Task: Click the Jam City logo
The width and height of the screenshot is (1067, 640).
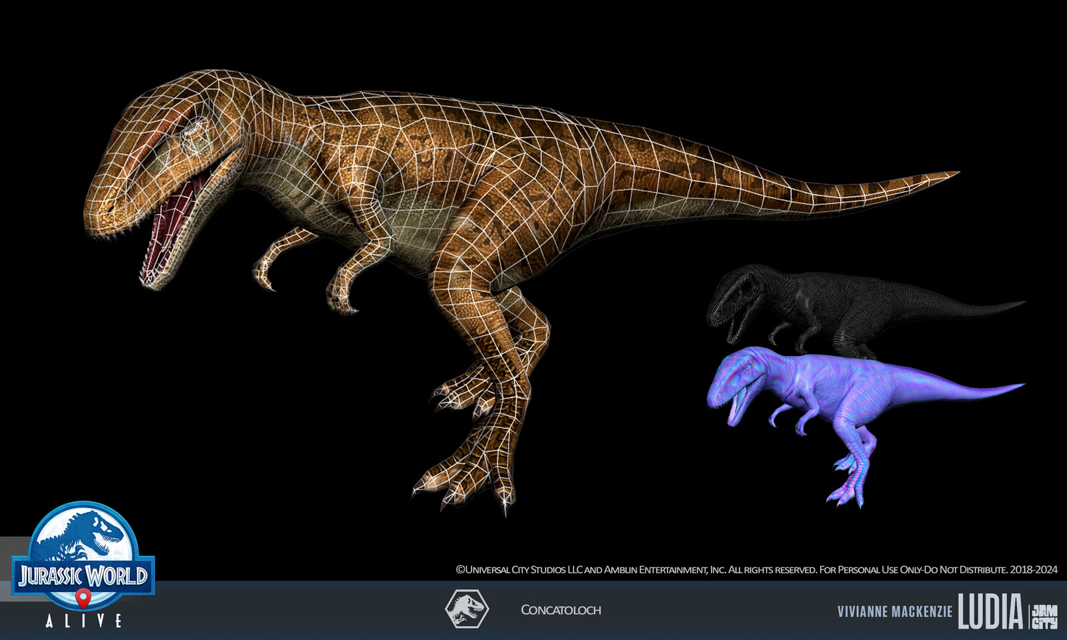Action: pyautogui.click(x=1044, y=617)
